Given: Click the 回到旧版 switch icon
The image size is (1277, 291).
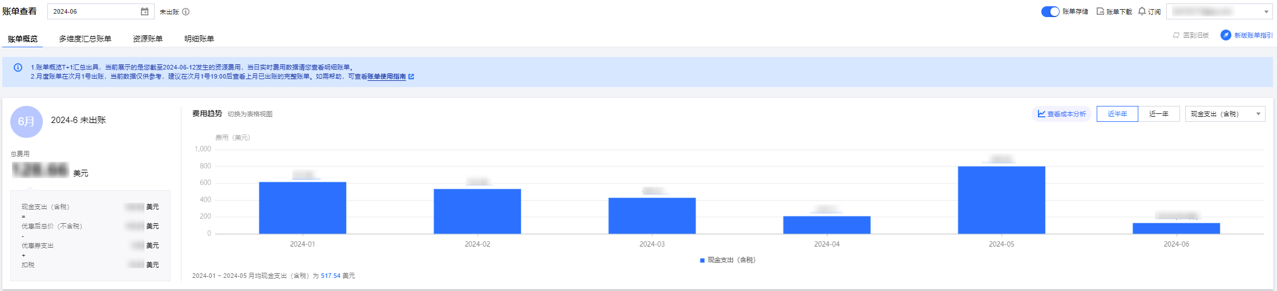Looking at the screenshot, I should click(x=1176, y=35).
